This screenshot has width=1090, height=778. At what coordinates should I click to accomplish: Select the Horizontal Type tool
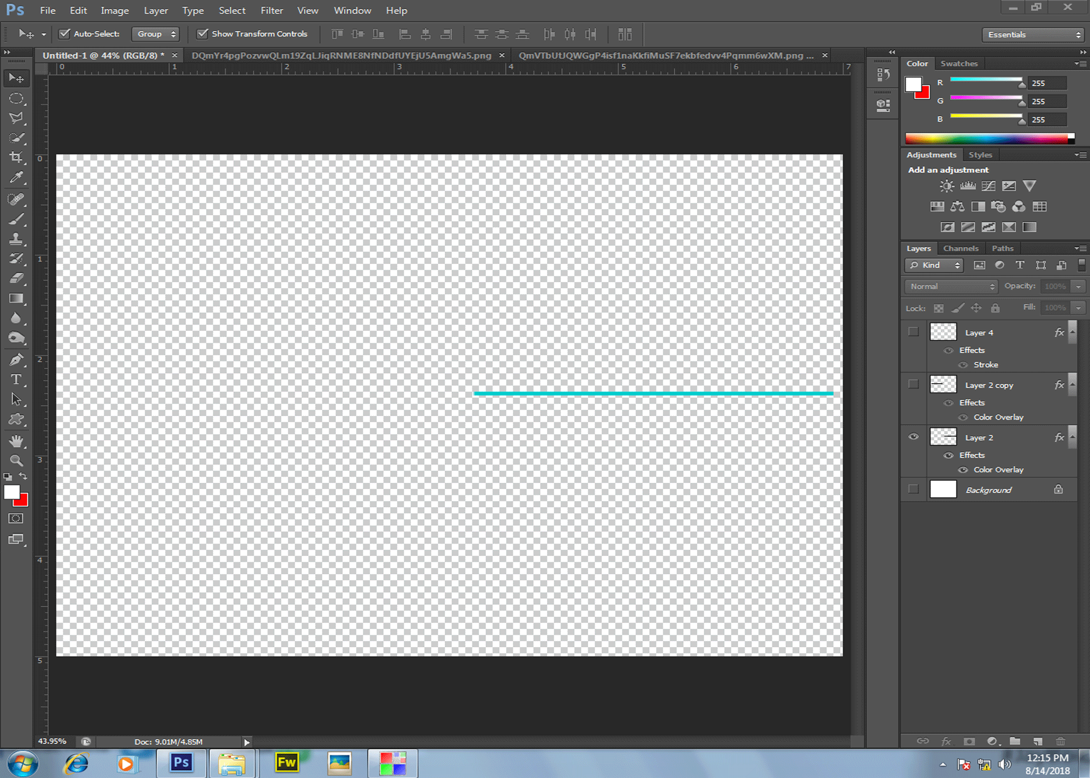tap(16, 380)
